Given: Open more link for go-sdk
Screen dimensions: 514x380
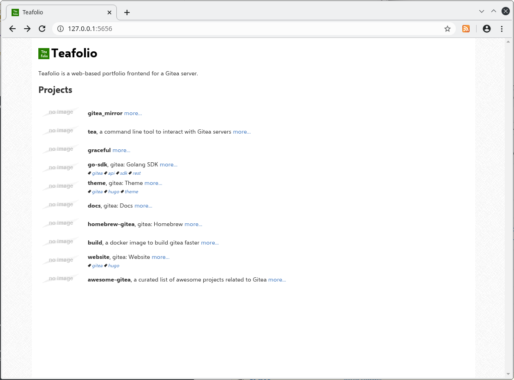Looking at the screenshot, I should [x=169, y=165].
